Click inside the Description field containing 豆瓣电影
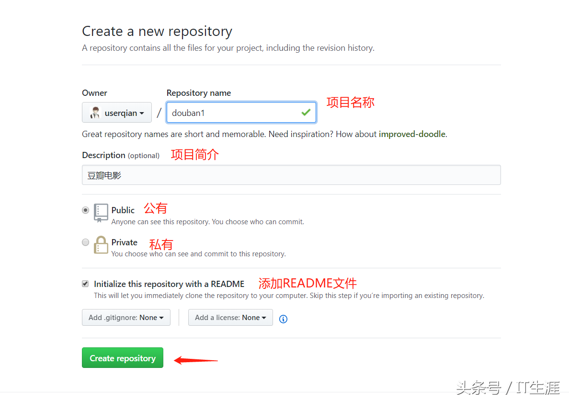 pyautogui.click(x=291, y=175)
